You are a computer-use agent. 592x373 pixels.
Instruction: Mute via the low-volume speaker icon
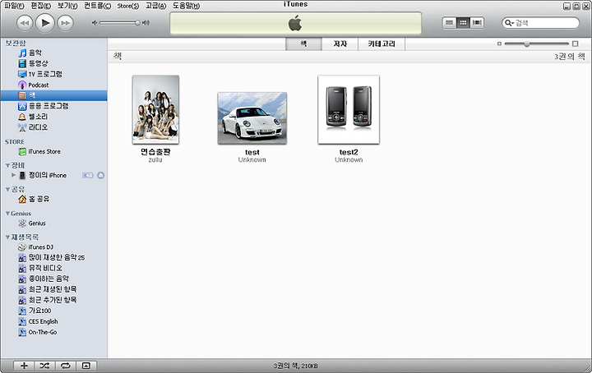coord(95,23)
